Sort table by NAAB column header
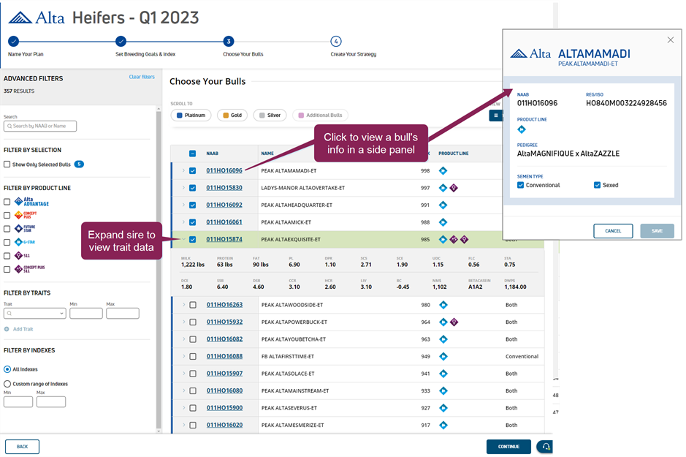The height and width of the screenshot is (457, 686). 212,154
